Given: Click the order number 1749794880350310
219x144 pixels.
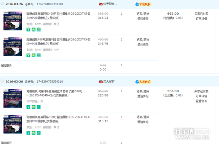Looking at the screenshot, I should tap(50, 4).
